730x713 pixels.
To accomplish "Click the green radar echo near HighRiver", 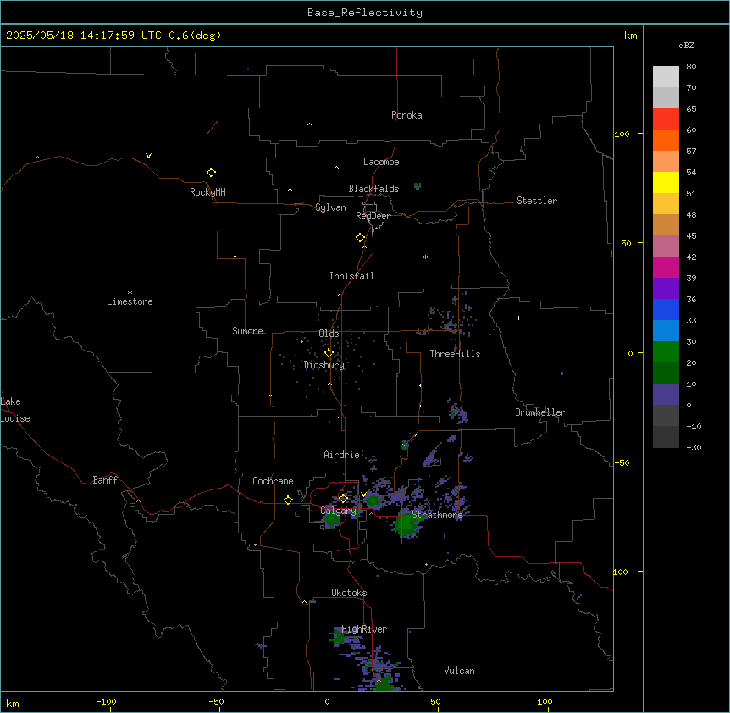I will [x=339, y=638].
